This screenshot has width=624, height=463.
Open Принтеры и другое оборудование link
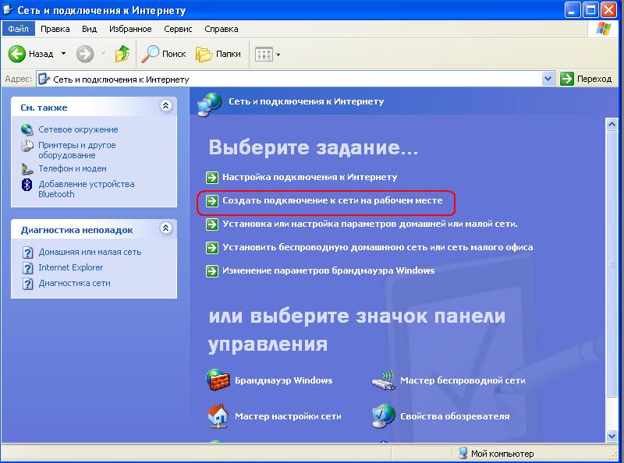coord(76,150)
